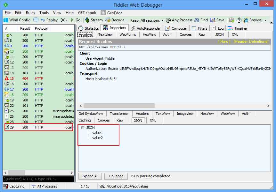Screen dimensions: 276x192
Task: Click the Result column header
Action: pos(25,28)
